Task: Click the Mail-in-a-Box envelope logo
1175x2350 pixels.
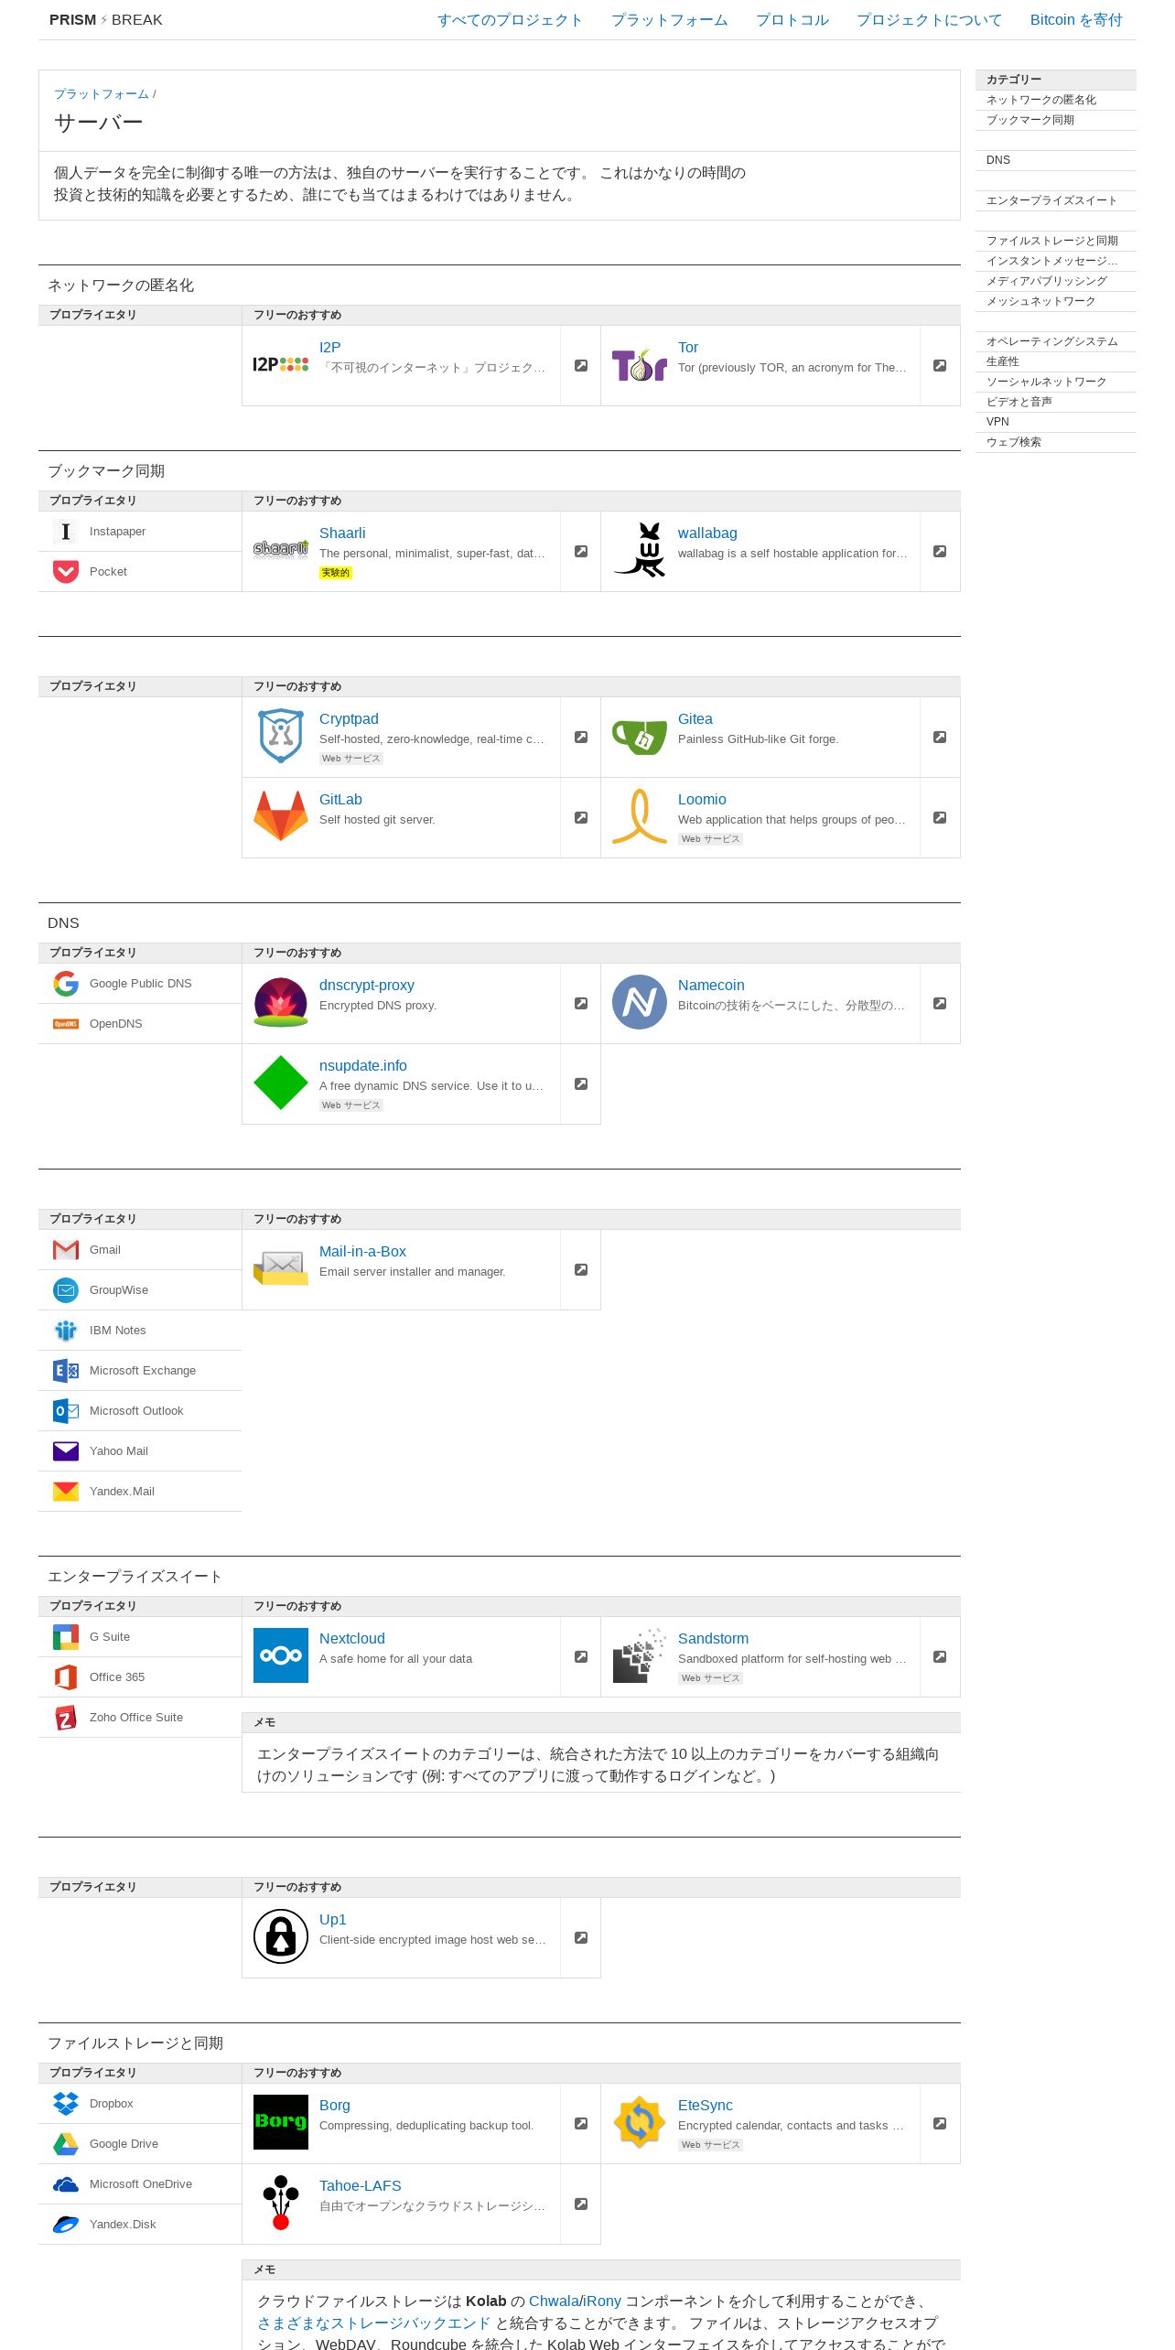Action: pos(280,1268)
